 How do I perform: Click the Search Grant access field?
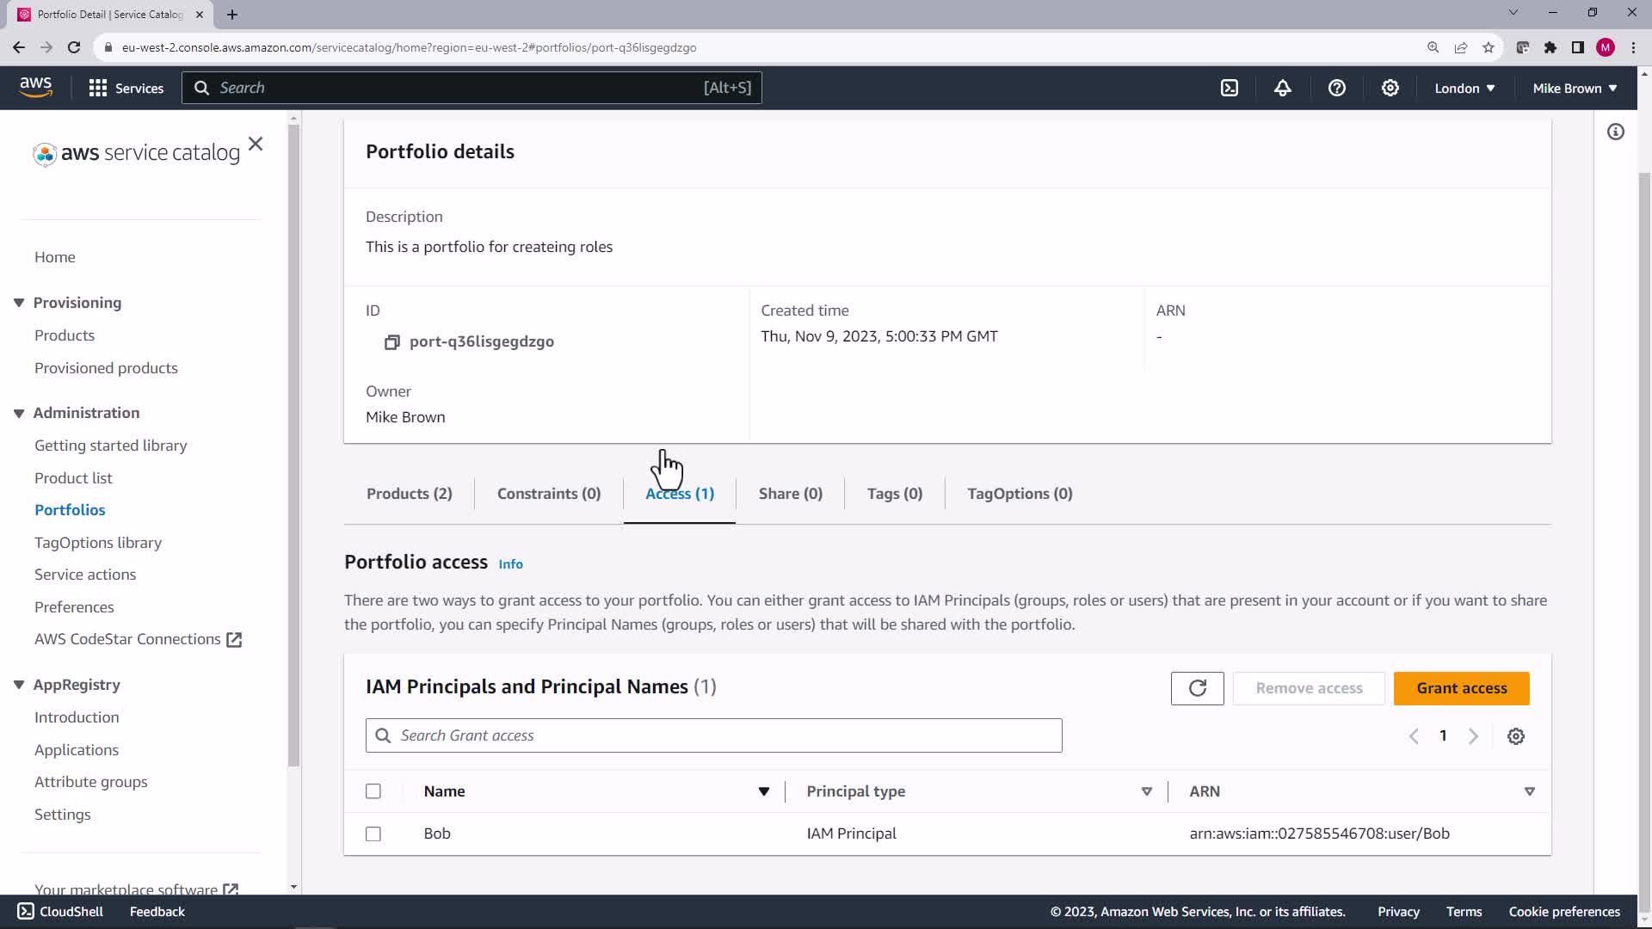point(714,735)
